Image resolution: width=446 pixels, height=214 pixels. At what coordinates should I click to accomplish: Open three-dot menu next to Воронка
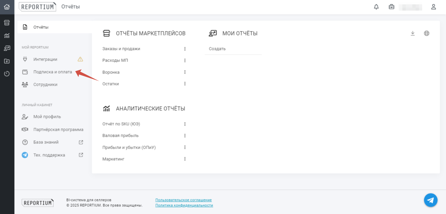185,72
